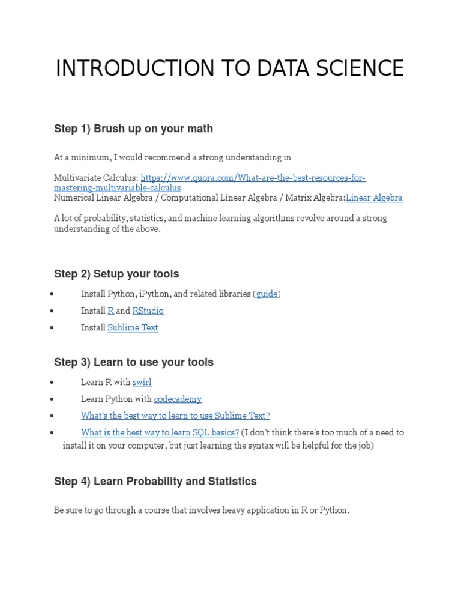Click the 'At a minimum, I would recommend' sentence
This screenshot has width=461, height=615.
click(x=172, y=157)
